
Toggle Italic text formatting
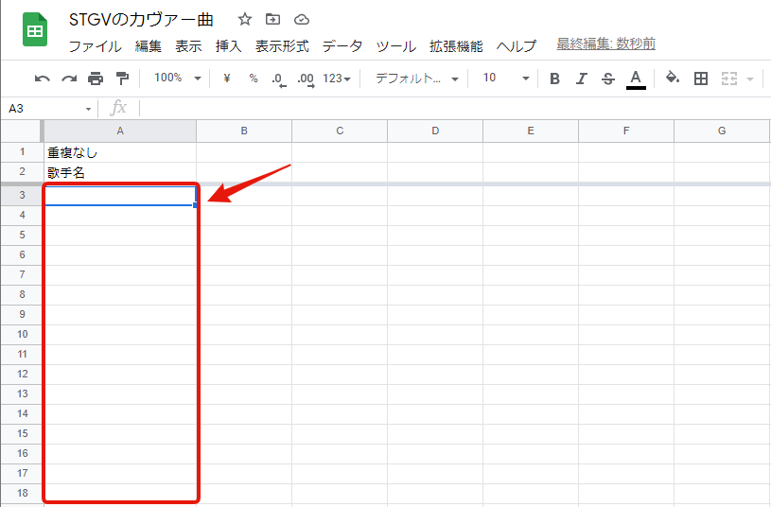pyautogui.click(x=582, y=79)
